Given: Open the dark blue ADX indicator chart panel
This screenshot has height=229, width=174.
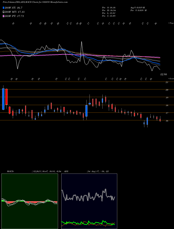Looking at the screenshot, I should pos(89,201).
